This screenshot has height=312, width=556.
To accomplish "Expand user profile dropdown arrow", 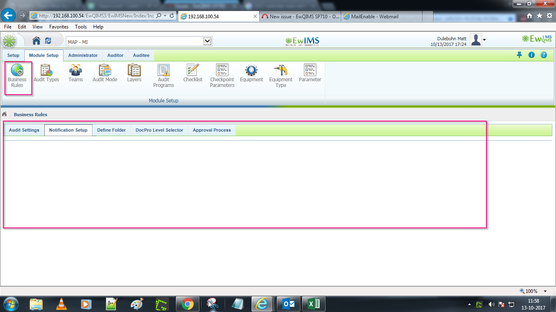I will pos(484,40).
